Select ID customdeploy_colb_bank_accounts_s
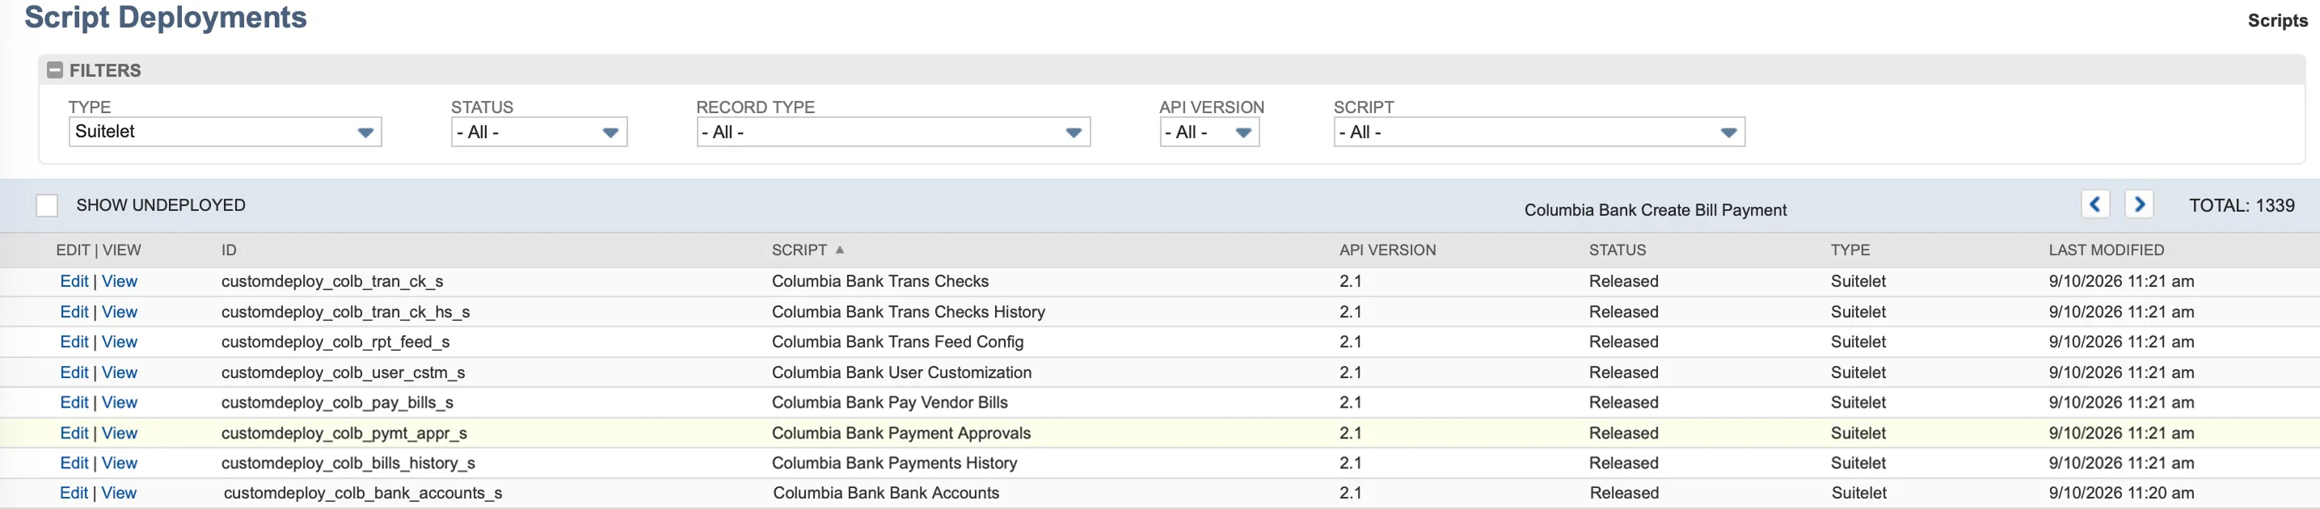Screen dimensions: 2320x509 [x=363, y=493]
